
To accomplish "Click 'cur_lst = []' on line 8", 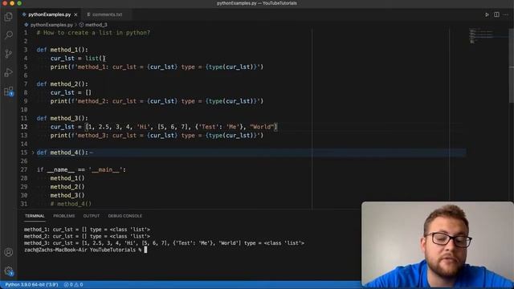I will pyautogui.click(x=71, y=92).
